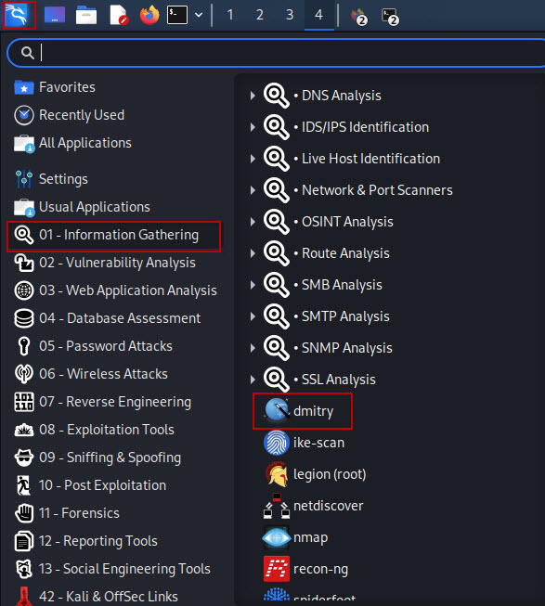Click the terminal windows taskbar group

coord(390,16)
